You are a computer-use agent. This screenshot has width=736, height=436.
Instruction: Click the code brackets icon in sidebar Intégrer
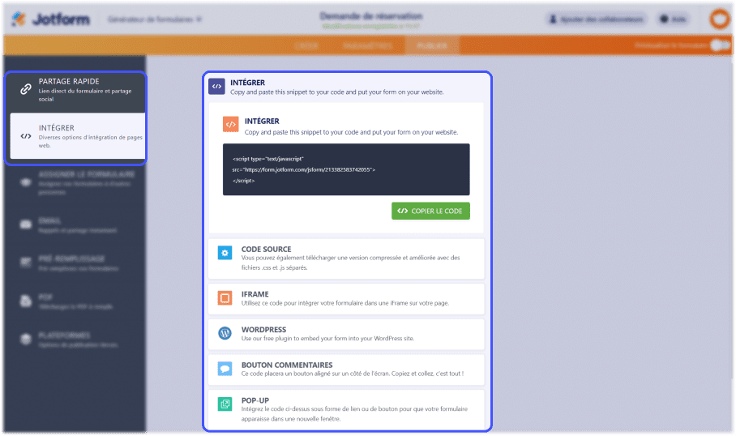26,136
